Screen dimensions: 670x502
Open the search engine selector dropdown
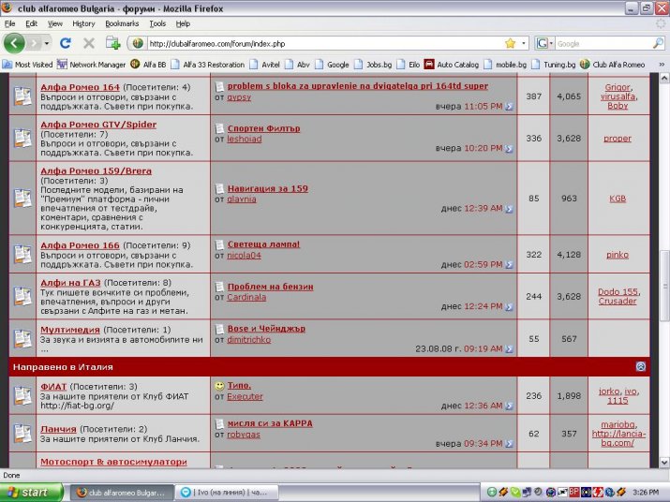pos(544,43)
